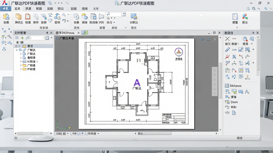Click the lined document icon at ribbon right
Screen dimensions: 273x153
[x=235, y=17]
